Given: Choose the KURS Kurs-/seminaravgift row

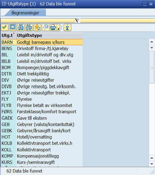Looking at the screenshot, I should pos(42,162).
